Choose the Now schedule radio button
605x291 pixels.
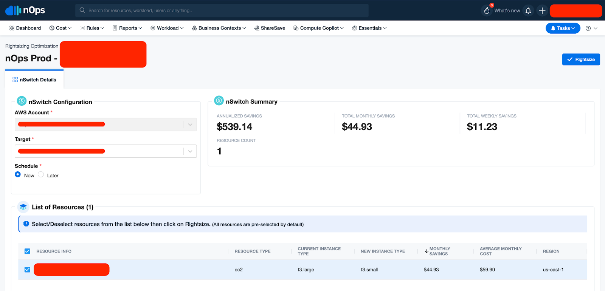(18, 174)
